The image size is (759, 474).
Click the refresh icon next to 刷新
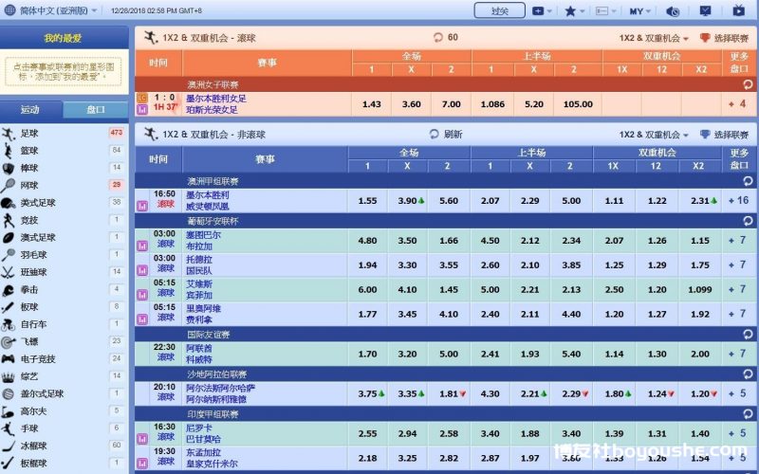(435, 135)
